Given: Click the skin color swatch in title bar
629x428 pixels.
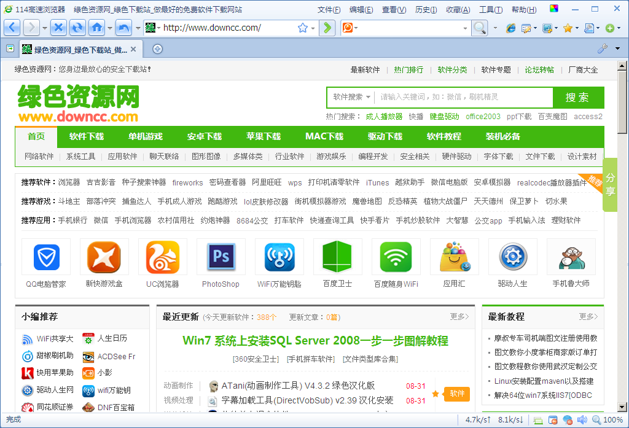Looking at the screenshot, I should (x=554, y=9).
